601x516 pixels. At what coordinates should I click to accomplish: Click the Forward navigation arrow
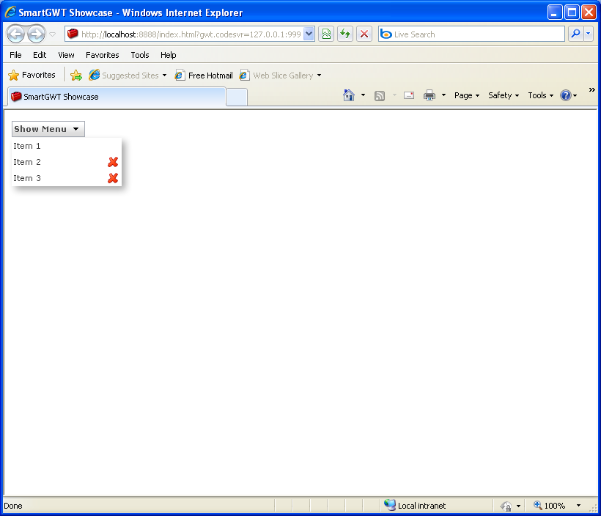37,34
